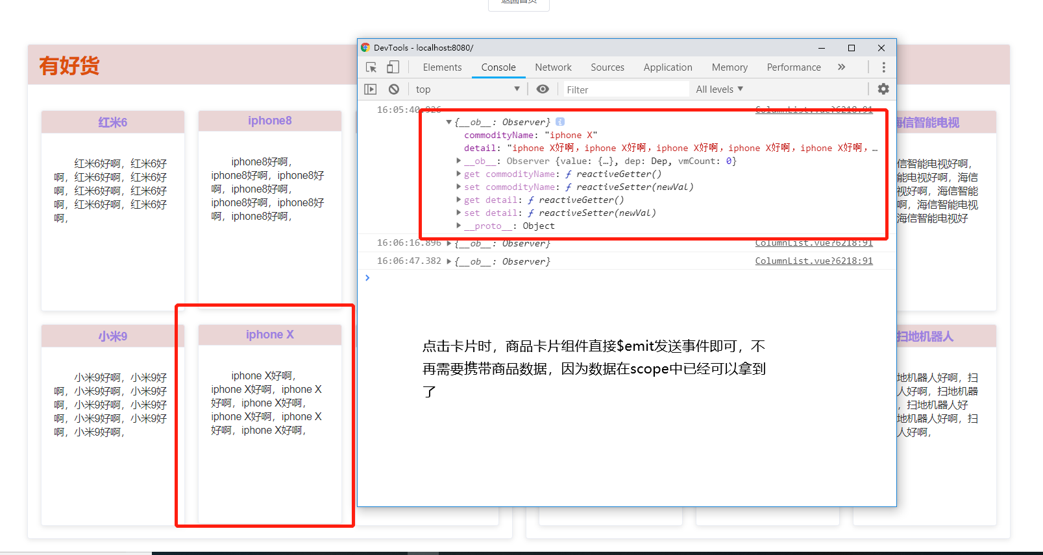Click the 扫地机器人好啊 description text

point(938,405)
